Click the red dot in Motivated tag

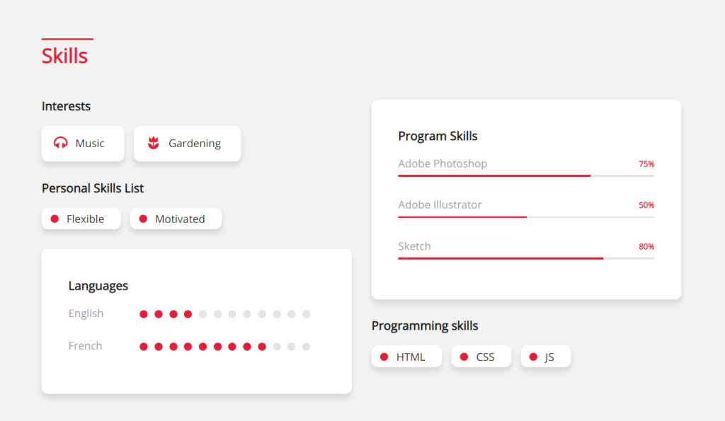click(x=143, y=219)
